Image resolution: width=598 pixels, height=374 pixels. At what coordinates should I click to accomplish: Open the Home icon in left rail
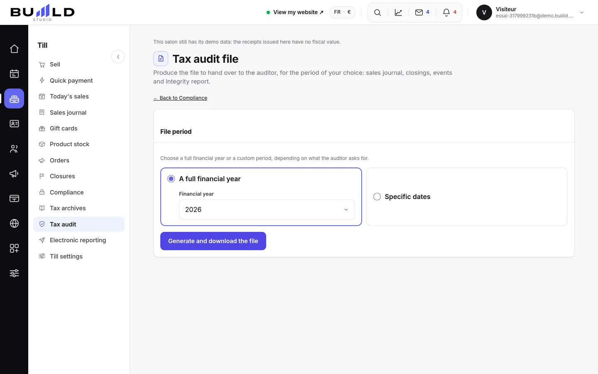(14, 49)
